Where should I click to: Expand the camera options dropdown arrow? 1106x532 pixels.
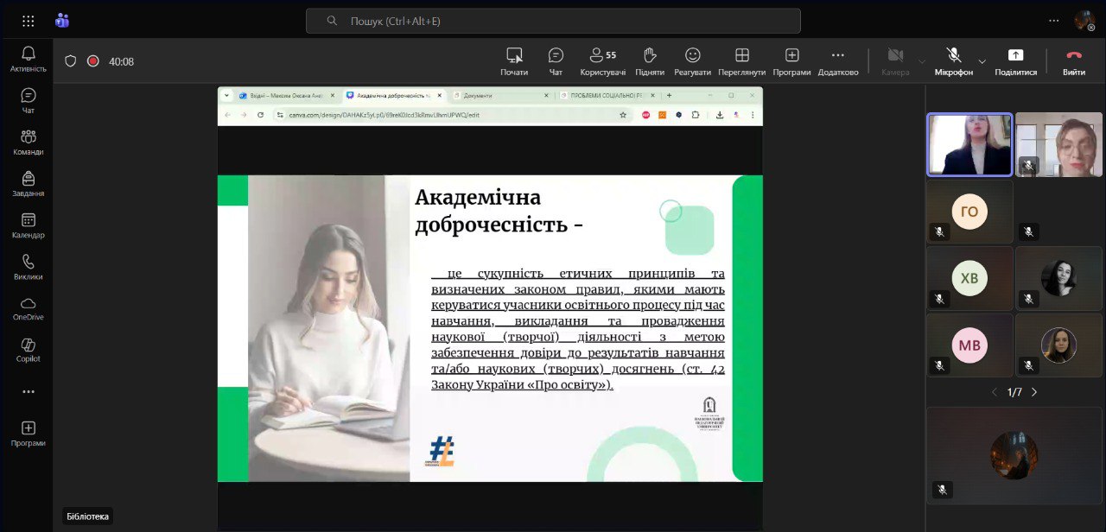921,61
